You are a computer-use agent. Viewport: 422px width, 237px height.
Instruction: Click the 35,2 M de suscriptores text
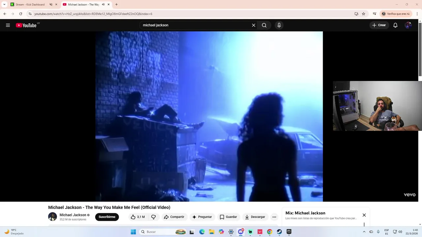click(x=73, y=220)
